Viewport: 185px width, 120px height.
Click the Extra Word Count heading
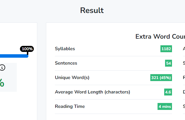(x=160, y=37)
